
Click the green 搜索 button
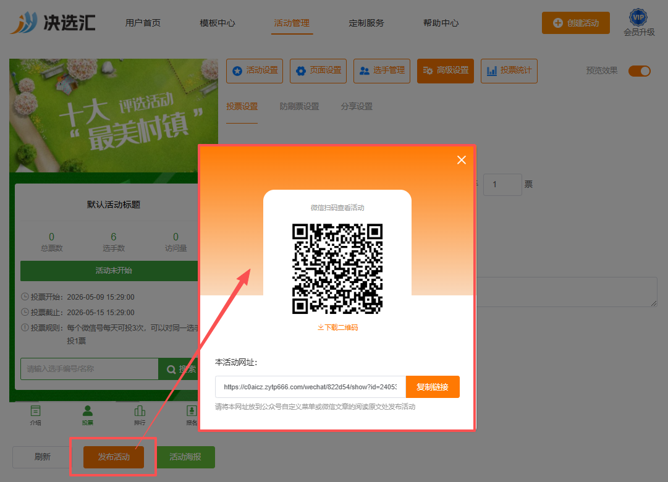179,369
